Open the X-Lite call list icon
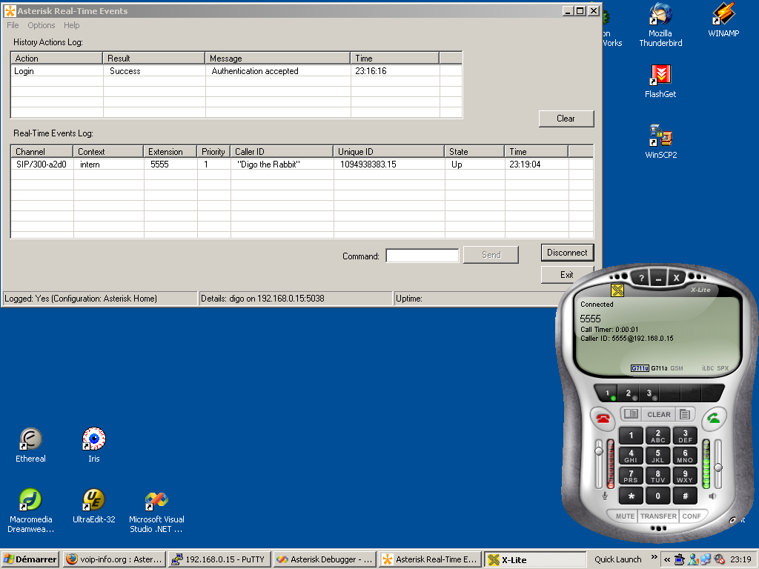Image resolution: width=759 pixels, height=569 pixels. click(x=684, y=414)
